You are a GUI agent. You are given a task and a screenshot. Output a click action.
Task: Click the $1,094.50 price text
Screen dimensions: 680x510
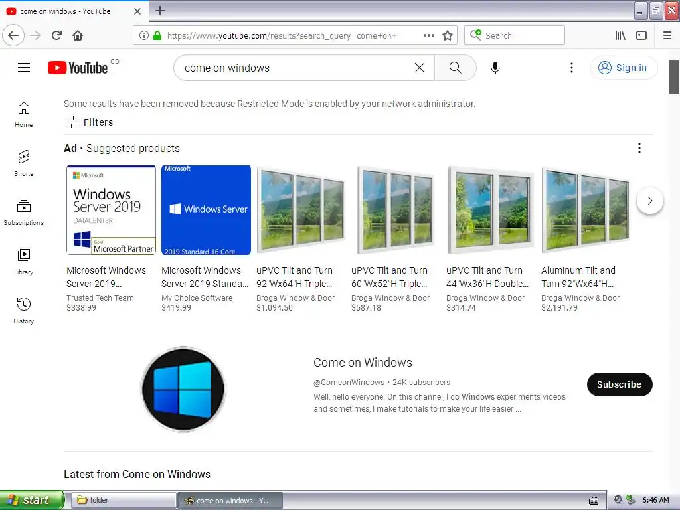(274, 308)
